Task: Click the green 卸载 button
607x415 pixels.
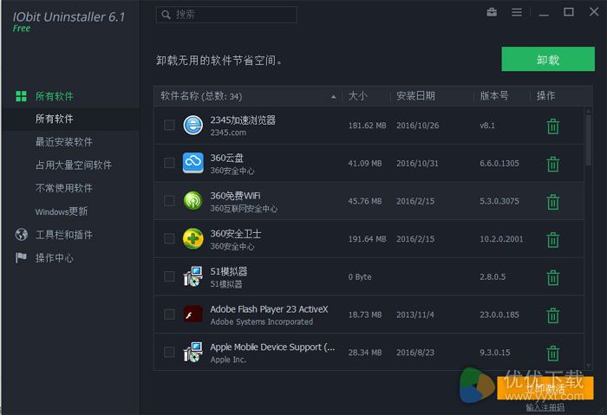Action: pos(548,59)
